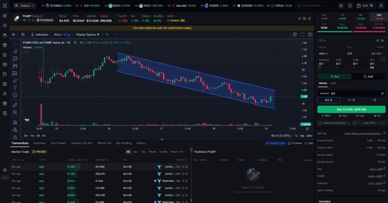Choose the 1 SOL preset amount
Viewport: 388px width, 203px height.
tap(374, 100)
